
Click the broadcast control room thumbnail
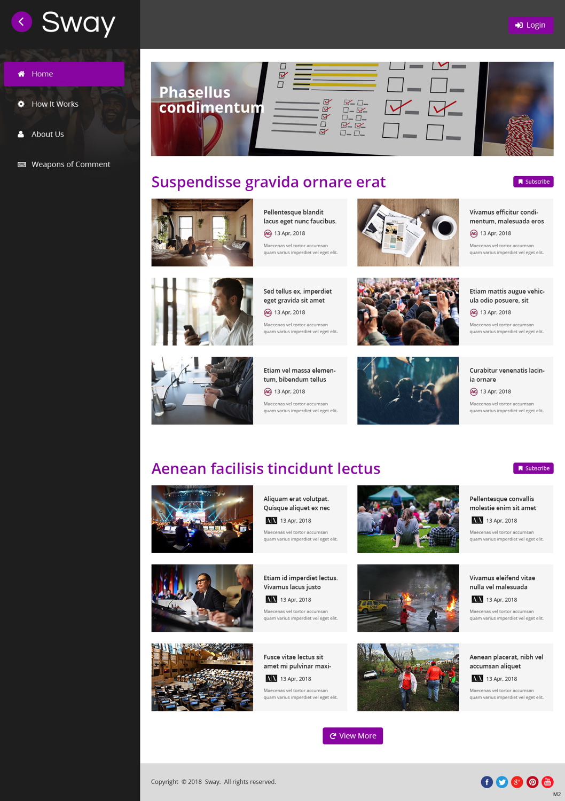pyautogui.click(x=202, y=519)
